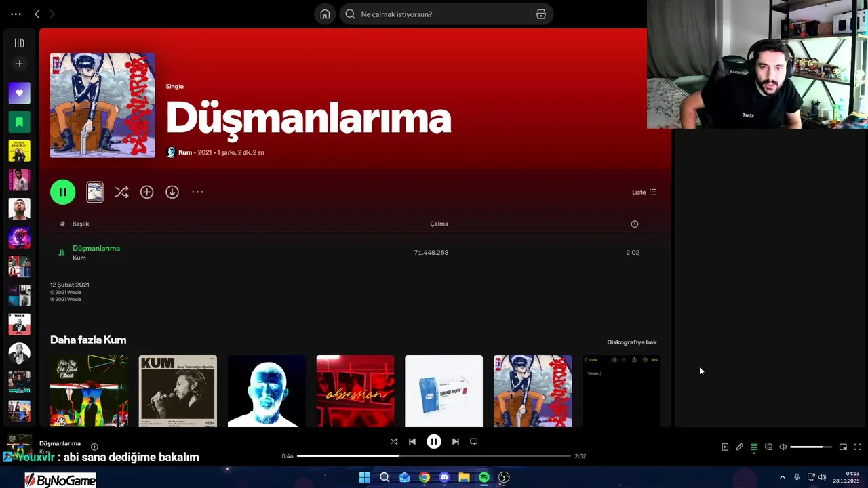Click the create playlist plus in the sidebar

pos(19,64)
